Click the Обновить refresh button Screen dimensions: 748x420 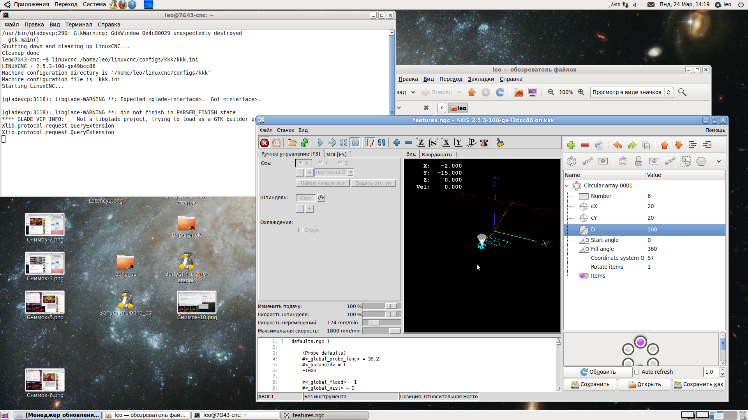pyautogui.click(x=598, y=372)
